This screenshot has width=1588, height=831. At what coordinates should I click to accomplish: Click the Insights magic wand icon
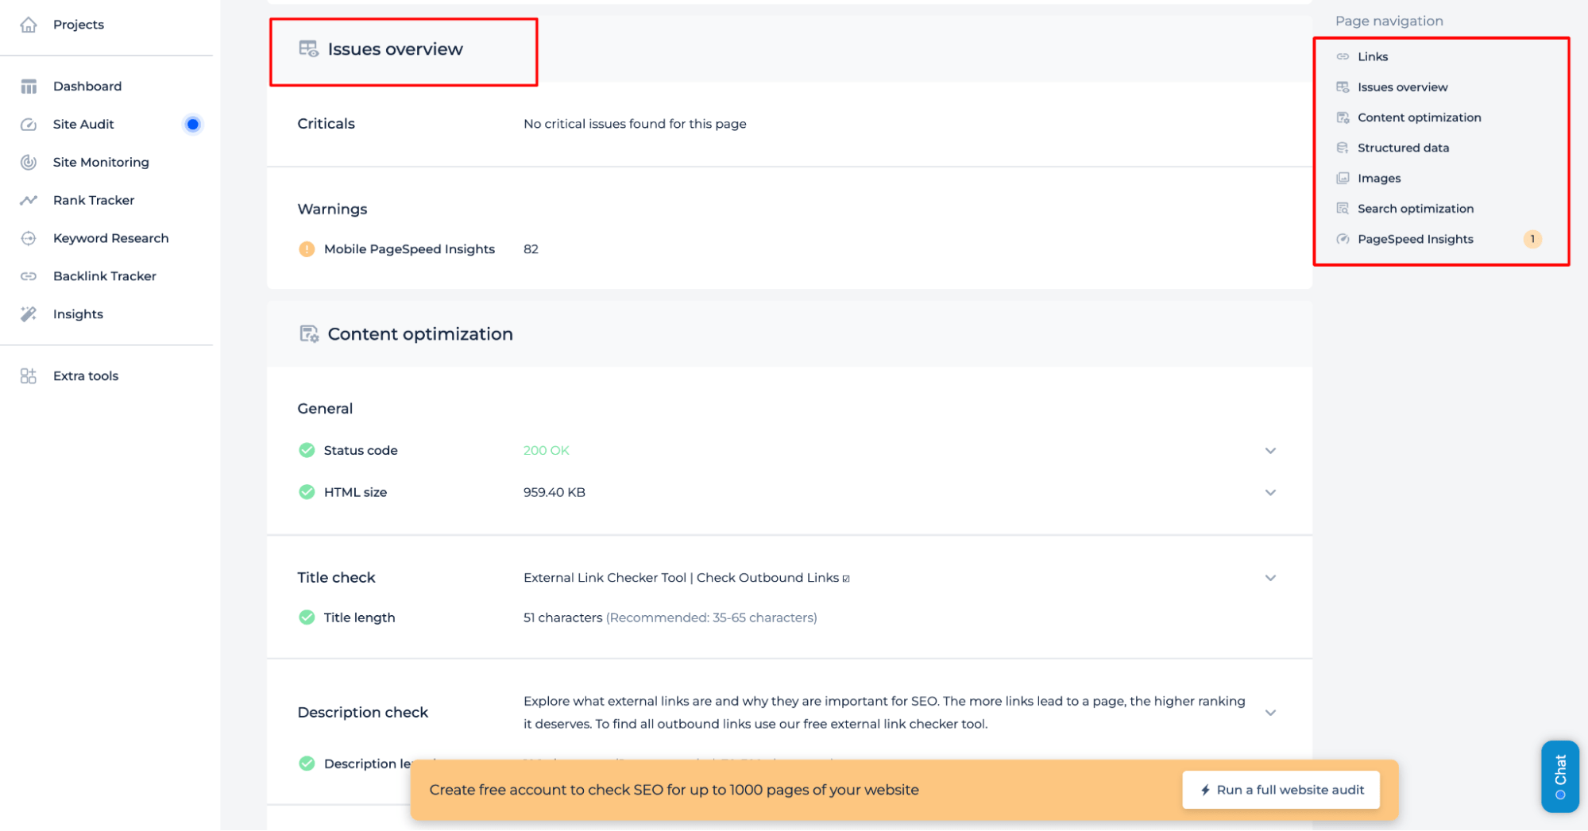(x=29, y=314)
